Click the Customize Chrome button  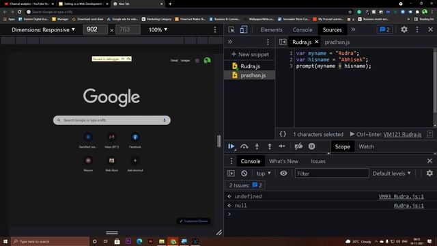coord(194,221)
